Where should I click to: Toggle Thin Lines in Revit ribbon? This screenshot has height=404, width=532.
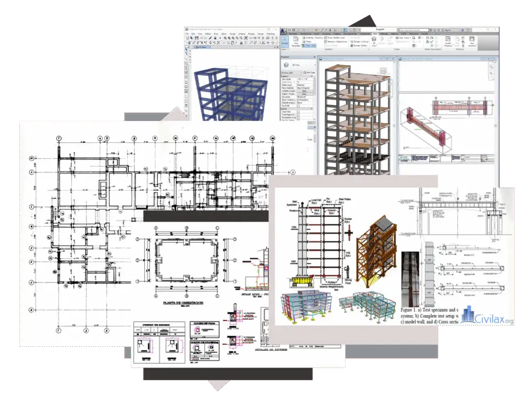tap(310, 46)
